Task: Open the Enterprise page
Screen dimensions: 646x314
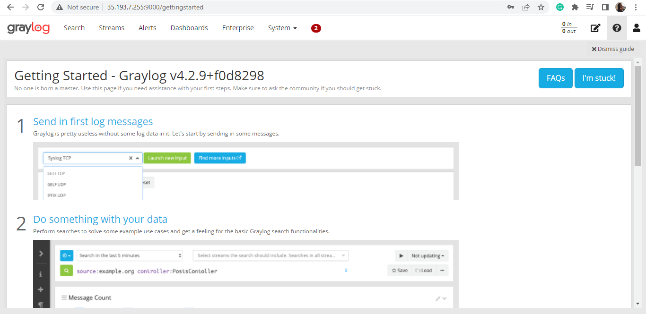Action: coord(238,28)
